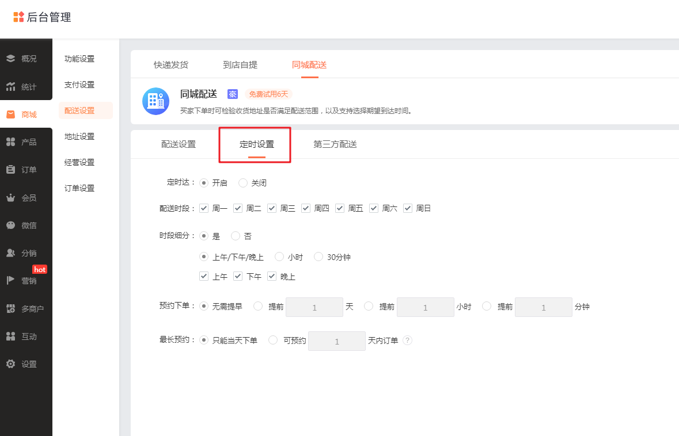
Task: Open 分销 distribution icon in sidebar
Action: (11, 253)
